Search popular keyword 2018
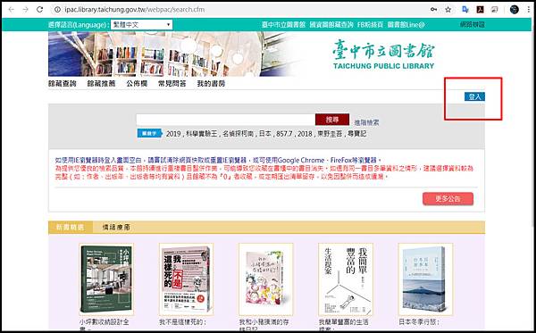 pyautogui.click(x=305, y=134)
